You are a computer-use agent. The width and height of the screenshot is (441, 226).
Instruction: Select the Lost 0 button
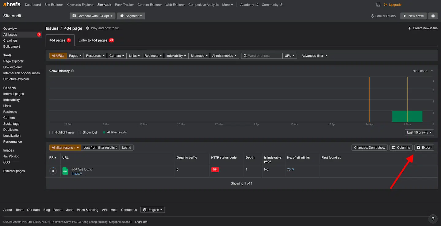coord(126,148)
